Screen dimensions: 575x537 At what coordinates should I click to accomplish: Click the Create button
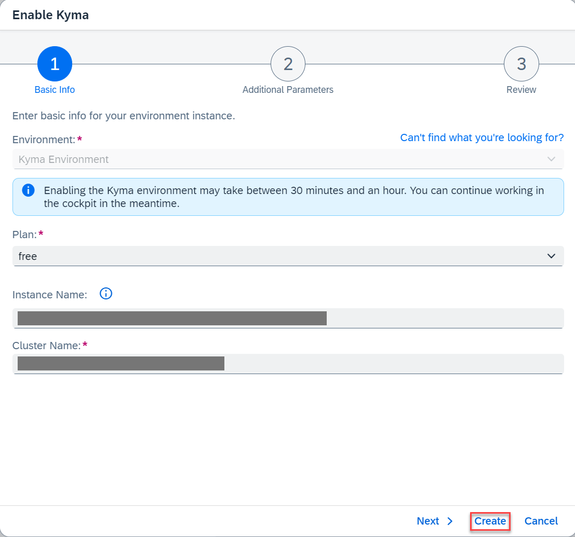point(490,521)
